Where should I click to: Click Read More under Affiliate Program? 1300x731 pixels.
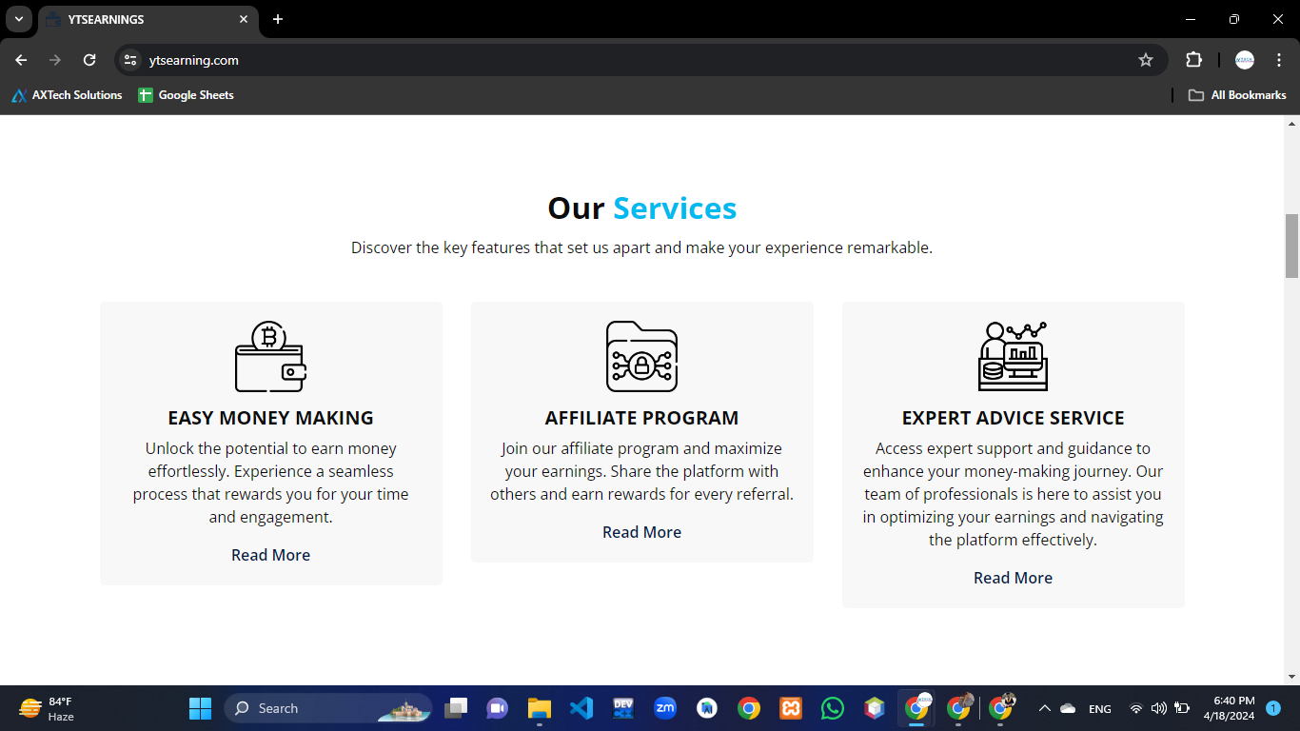coord(641,532)
